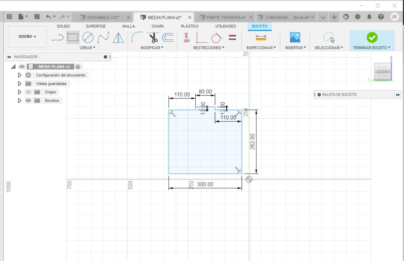Open the INSERTAR dropdown menu
This screenshot has height=261, width=404.
coord(296,48)
